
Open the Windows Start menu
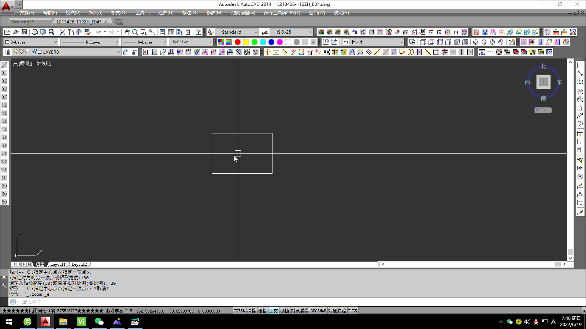pyautogui.click(x=9, y=322)
